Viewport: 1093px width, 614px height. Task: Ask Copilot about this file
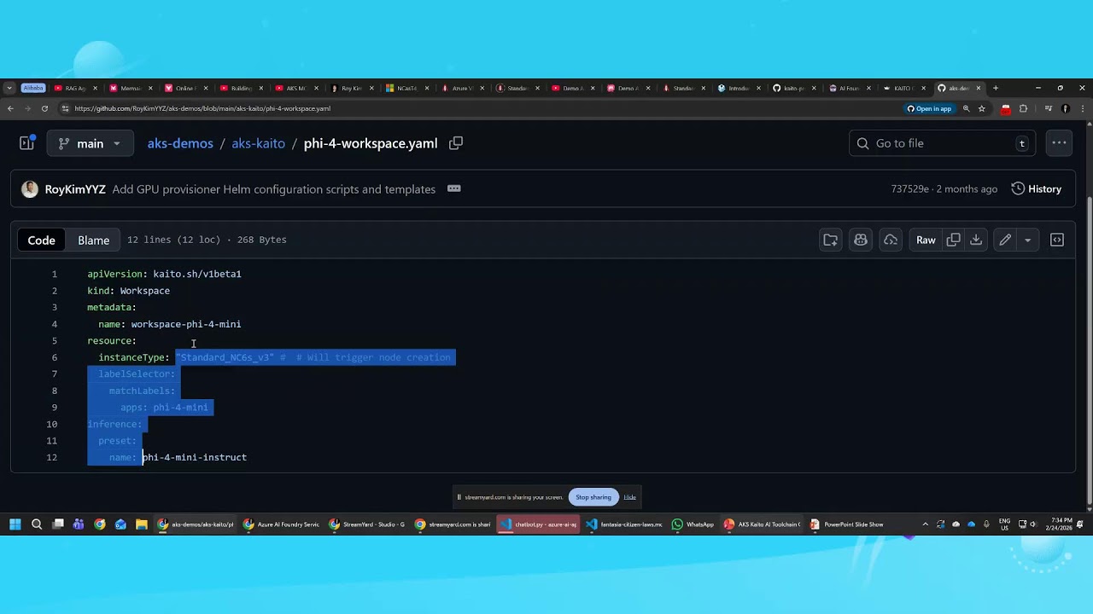(x=861, y=240)
